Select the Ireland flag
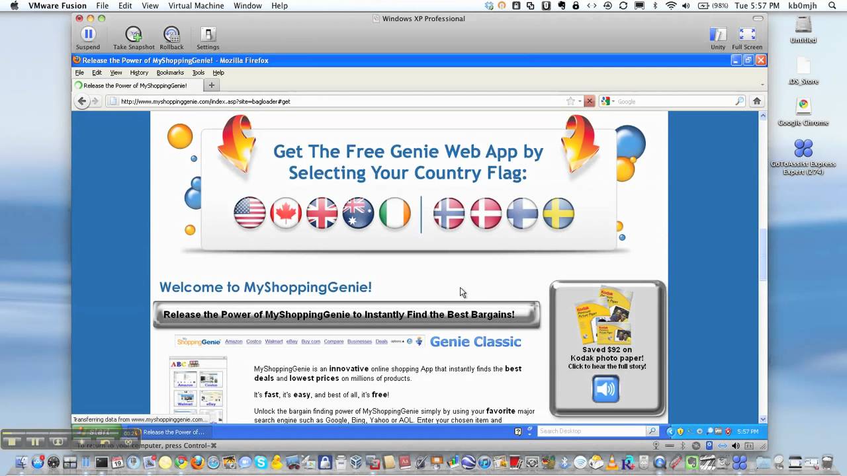Viewport: 847px width, 476px height. coord(395,214)
